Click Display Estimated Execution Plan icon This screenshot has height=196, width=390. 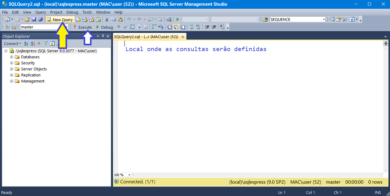132,27
